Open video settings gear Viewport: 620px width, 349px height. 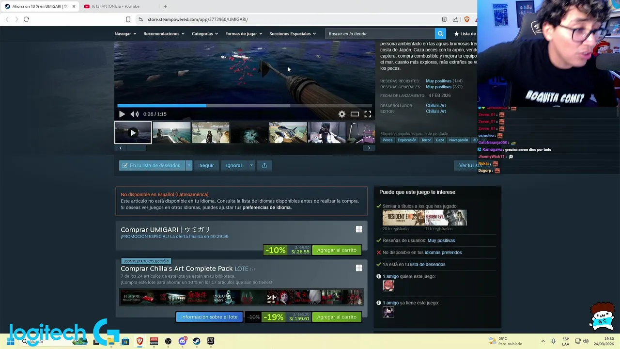[x=342, y=114]
